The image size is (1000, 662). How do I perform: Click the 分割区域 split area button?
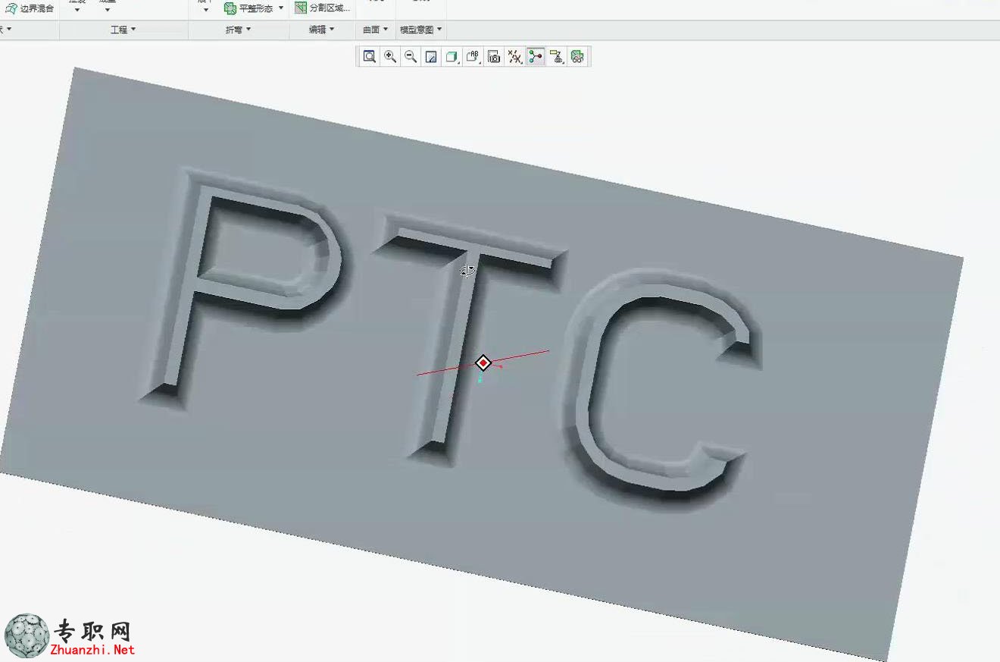[323, 8]
